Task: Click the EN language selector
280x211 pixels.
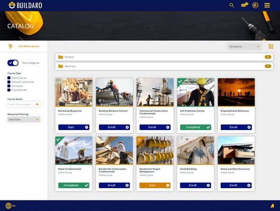Action: (14, 206)
